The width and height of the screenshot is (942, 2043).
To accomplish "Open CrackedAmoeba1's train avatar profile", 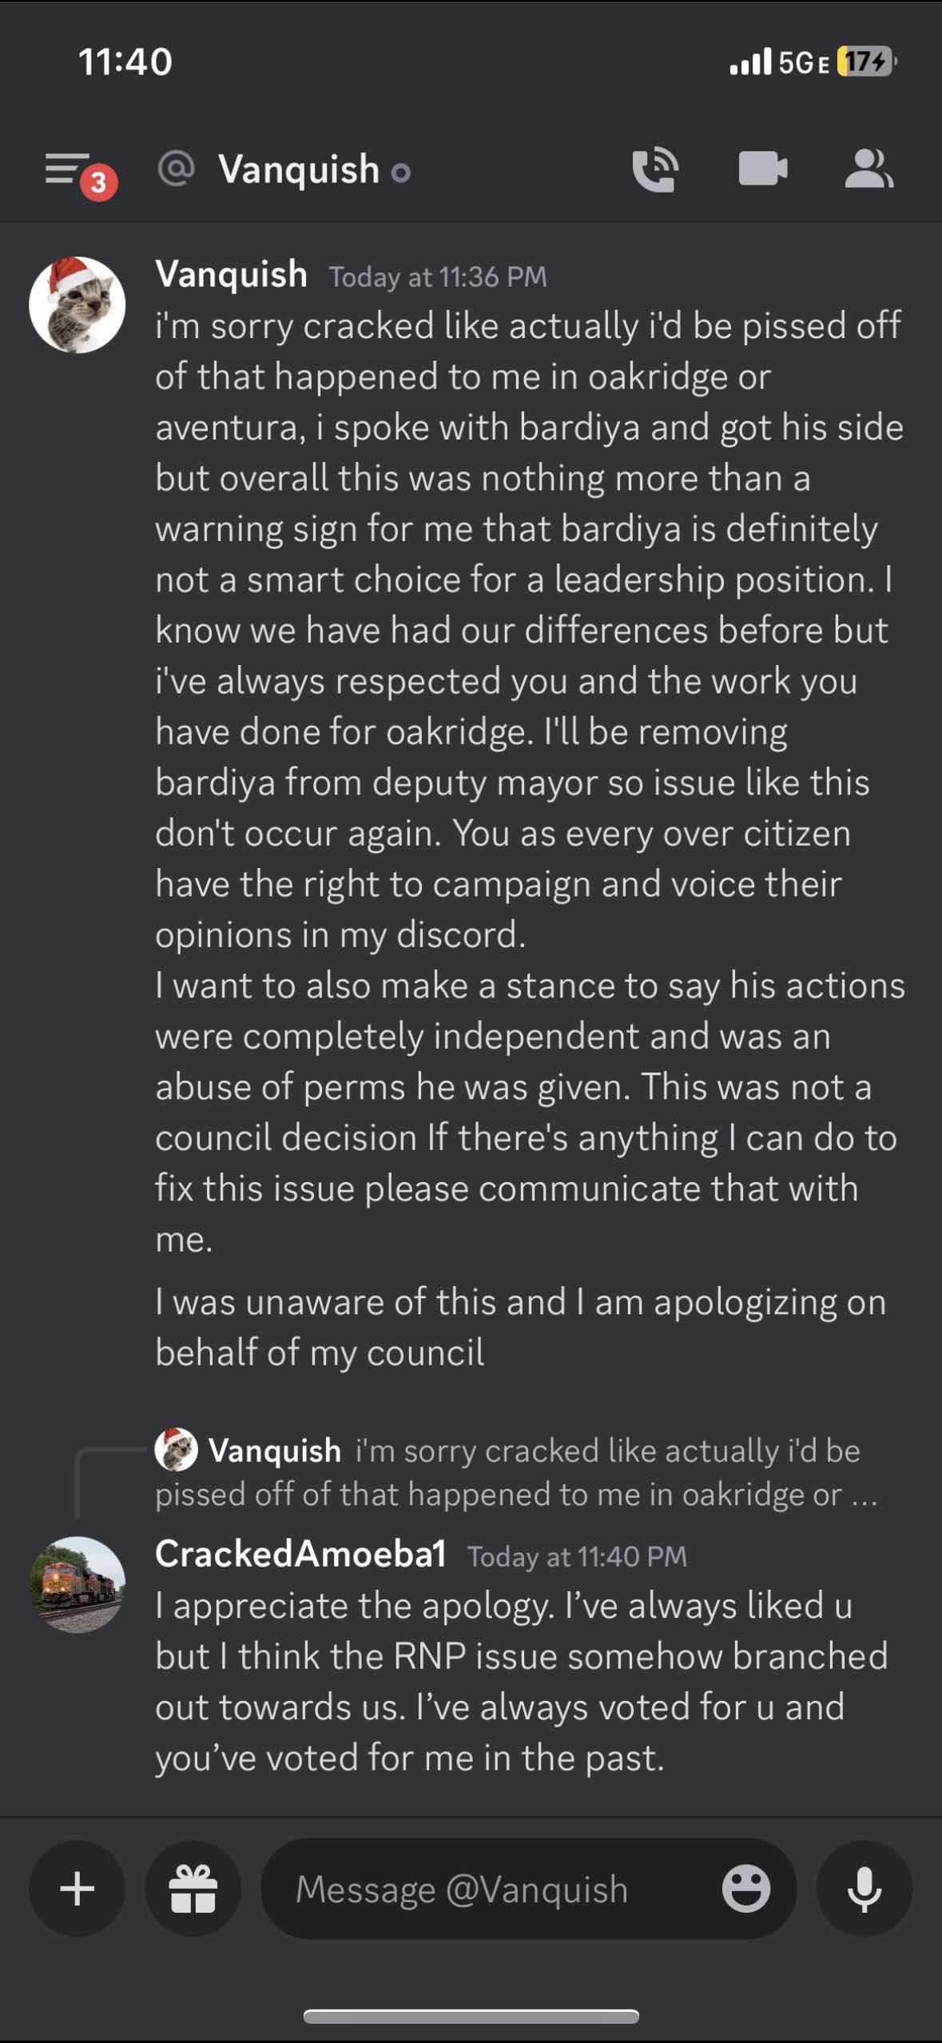I will (78, 1584).
